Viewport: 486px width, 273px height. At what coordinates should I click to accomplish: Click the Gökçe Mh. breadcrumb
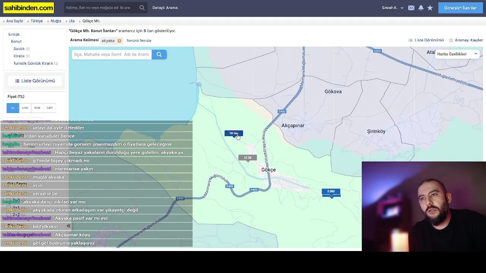91,21
